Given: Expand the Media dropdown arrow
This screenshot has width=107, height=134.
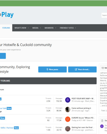Looking at the screenshot, I should click(x=40, y=28).
